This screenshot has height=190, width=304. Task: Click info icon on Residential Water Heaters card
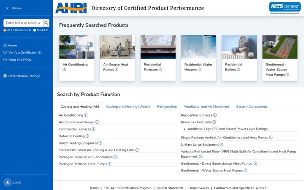pyautogui.click(x=199, y=69)
